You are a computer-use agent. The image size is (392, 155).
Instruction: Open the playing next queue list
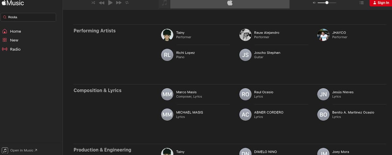tap(361, 3)
